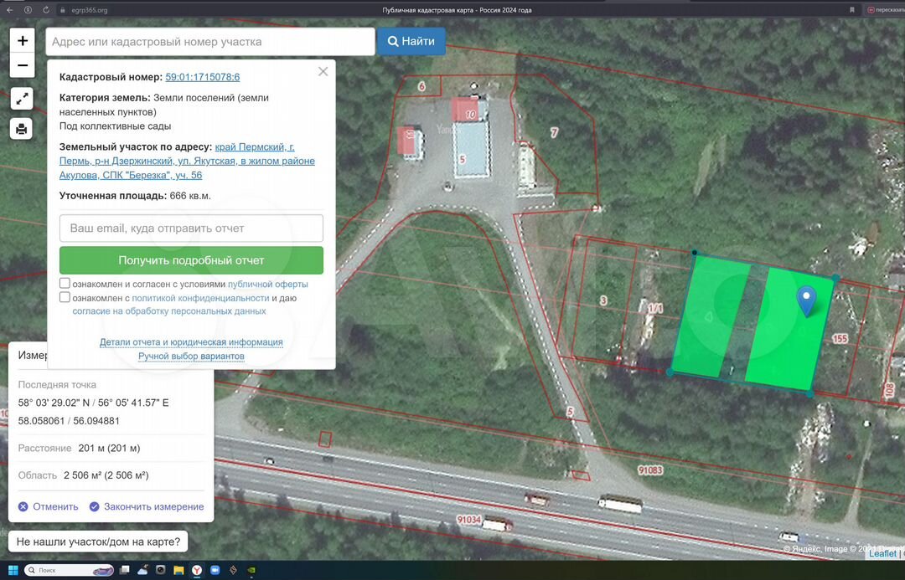
Task: Cancel measurement with Отменить
Action: pyautogui.click(x=49, y=506)
